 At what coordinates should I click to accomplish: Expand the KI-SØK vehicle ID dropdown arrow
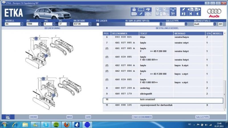[161, 24]
